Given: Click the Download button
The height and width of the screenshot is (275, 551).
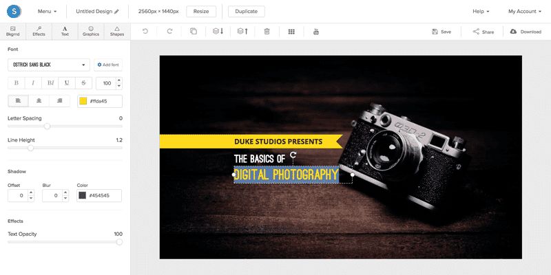Looking at the screenshot, I should [526, 32].
